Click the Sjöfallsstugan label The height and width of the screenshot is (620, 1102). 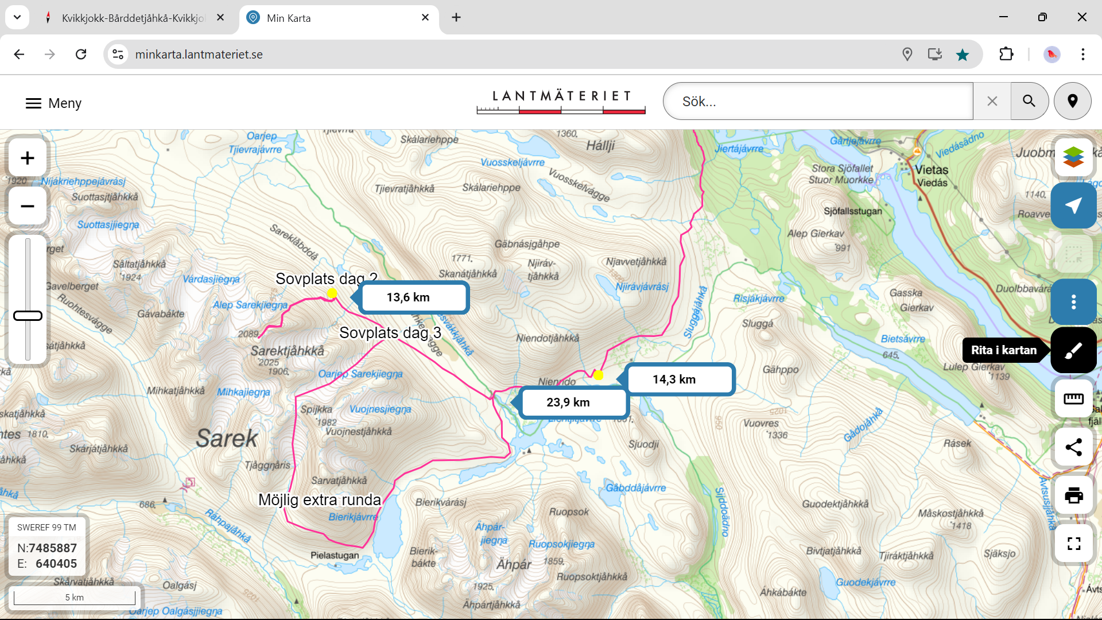[852, 211]
